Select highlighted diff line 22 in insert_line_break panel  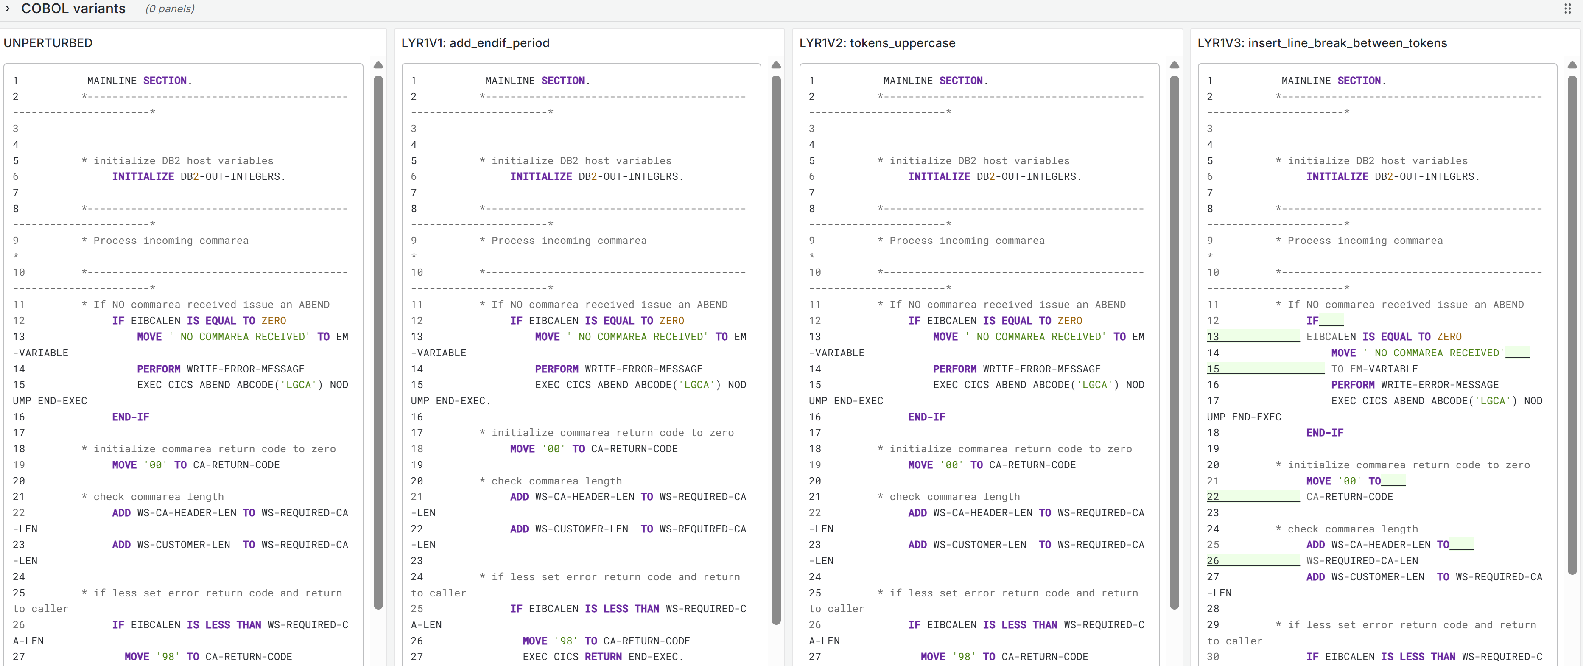click(x=1253, y=496)
